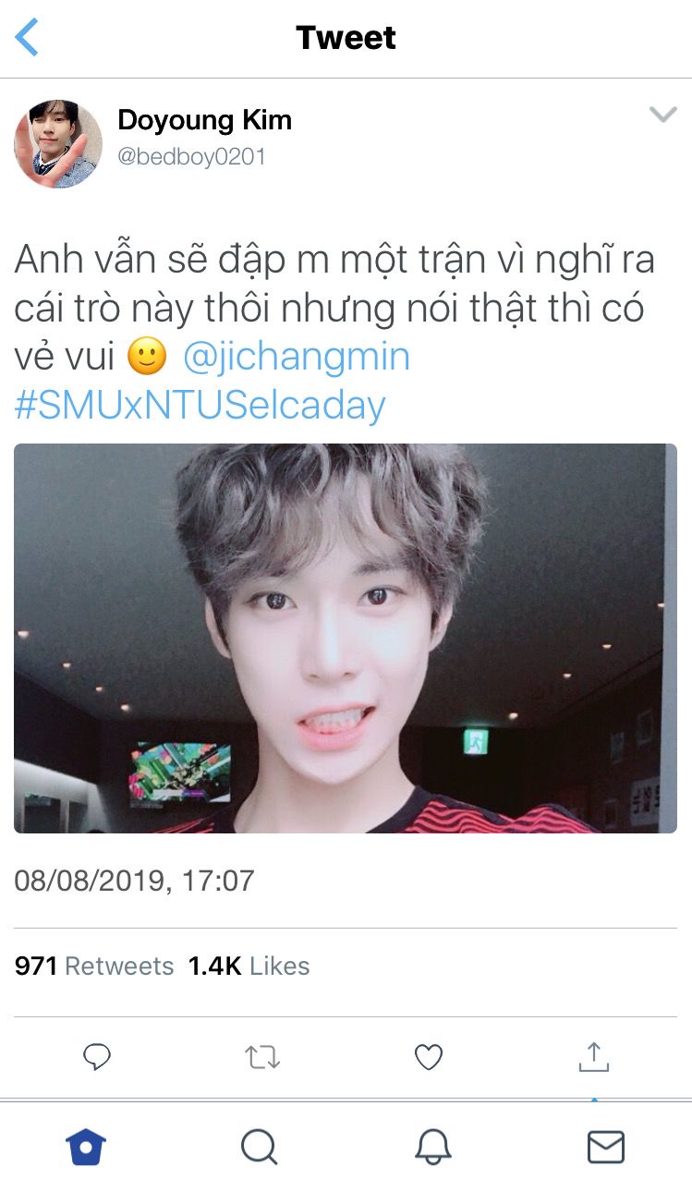Image resolution: width=692 pixels, height=1191 pixels.
Task: Tap the 08/08/2019, 17:07 timestamp
Action: pyautogui.click(x=134, y=880)
